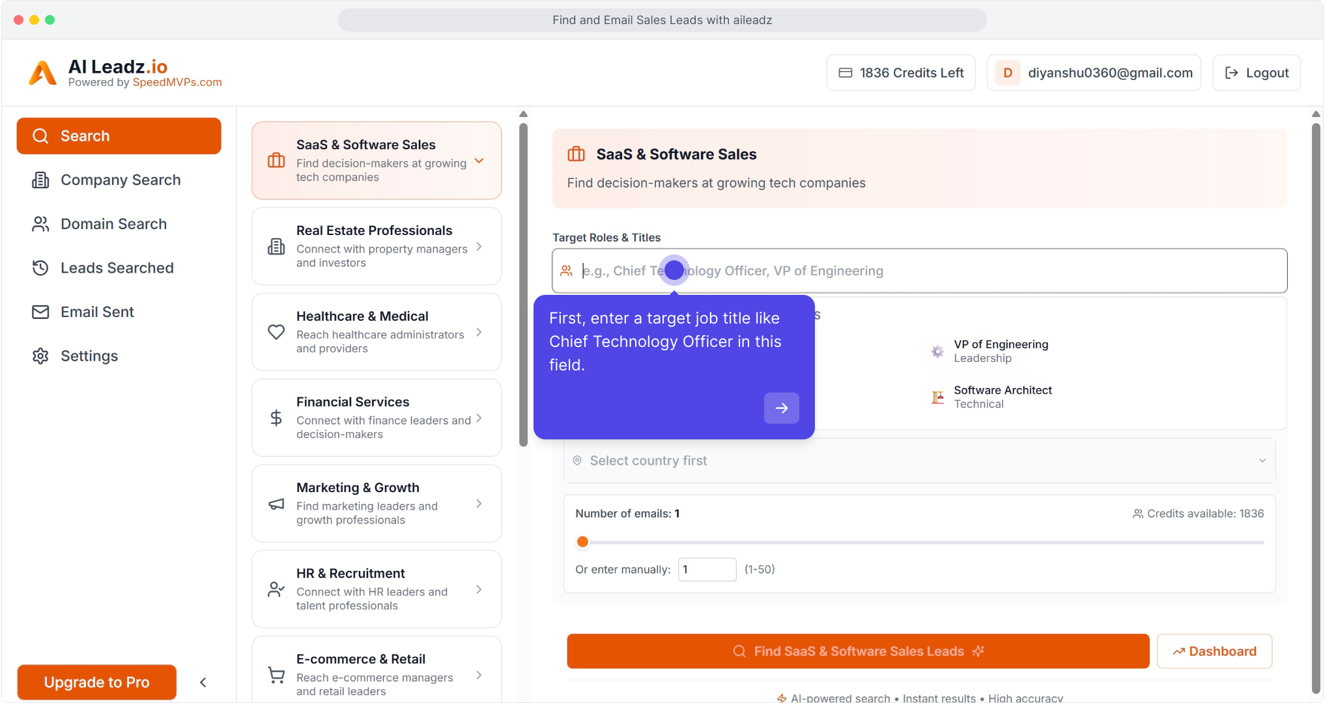
Task: Collapse the sidebar with the left chevron
Action: (203, 682)
